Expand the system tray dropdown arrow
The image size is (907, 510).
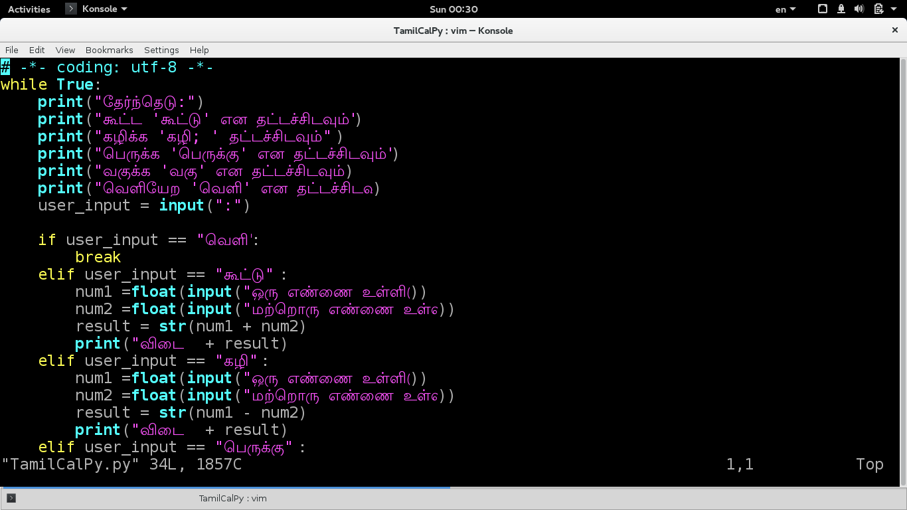(893, 9)
